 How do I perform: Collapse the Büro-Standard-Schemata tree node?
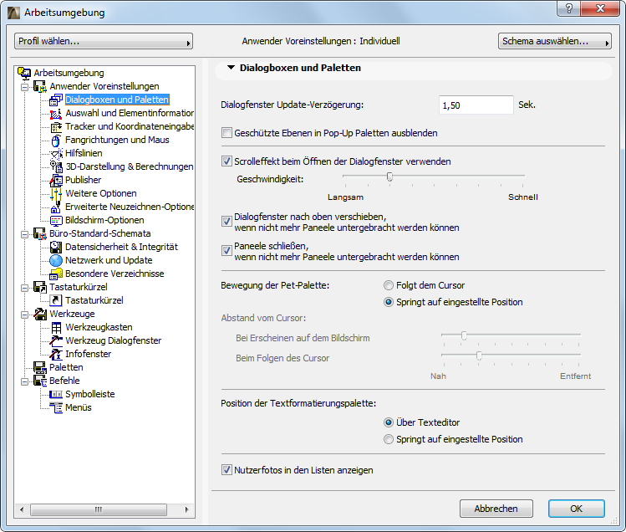click(x=25, y=234)
